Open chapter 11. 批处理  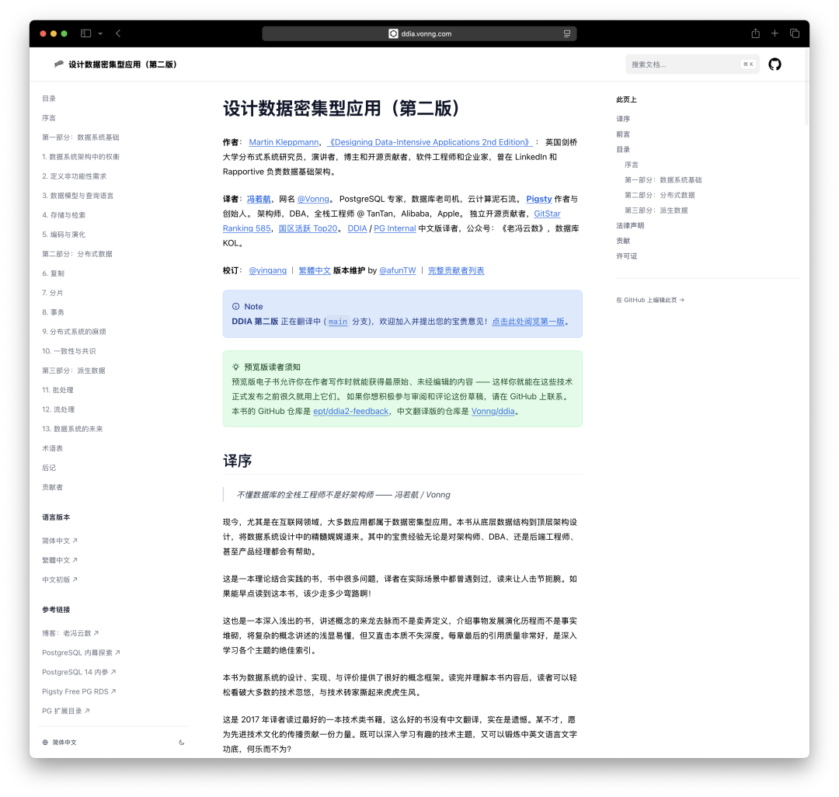tap(57, 390)
